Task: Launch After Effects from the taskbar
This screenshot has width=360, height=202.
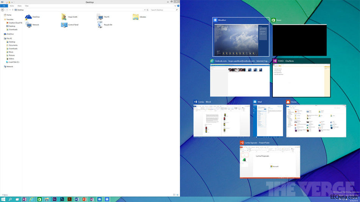Action: pyautogui.click(x=55, y=199)
